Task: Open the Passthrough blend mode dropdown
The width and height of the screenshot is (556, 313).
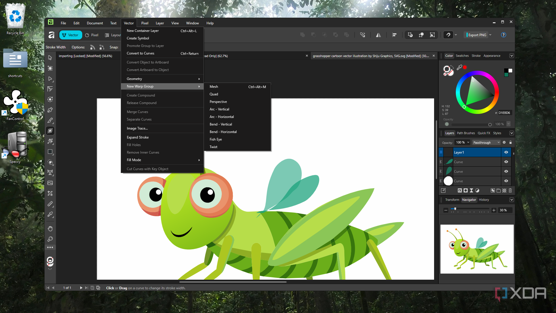Action: (486, 142)
